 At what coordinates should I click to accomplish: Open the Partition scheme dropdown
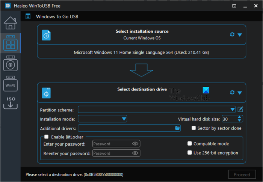click(157, 110)
